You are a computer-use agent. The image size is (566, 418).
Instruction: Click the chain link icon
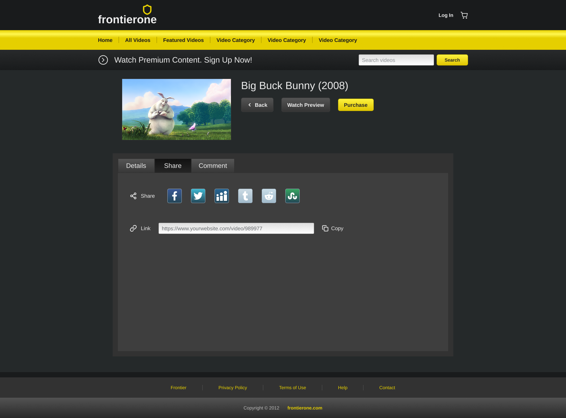[x=133, y=228]
